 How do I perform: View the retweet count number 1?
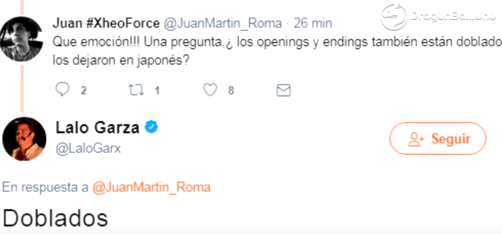coord(157,91)
